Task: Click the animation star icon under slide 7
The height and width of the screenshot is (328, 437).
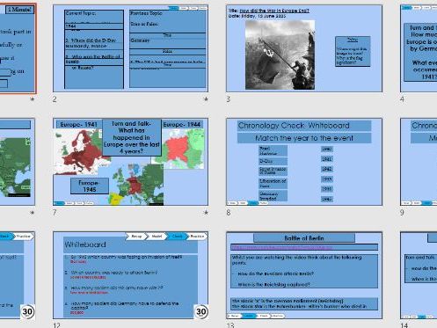Action: (206, 213)
